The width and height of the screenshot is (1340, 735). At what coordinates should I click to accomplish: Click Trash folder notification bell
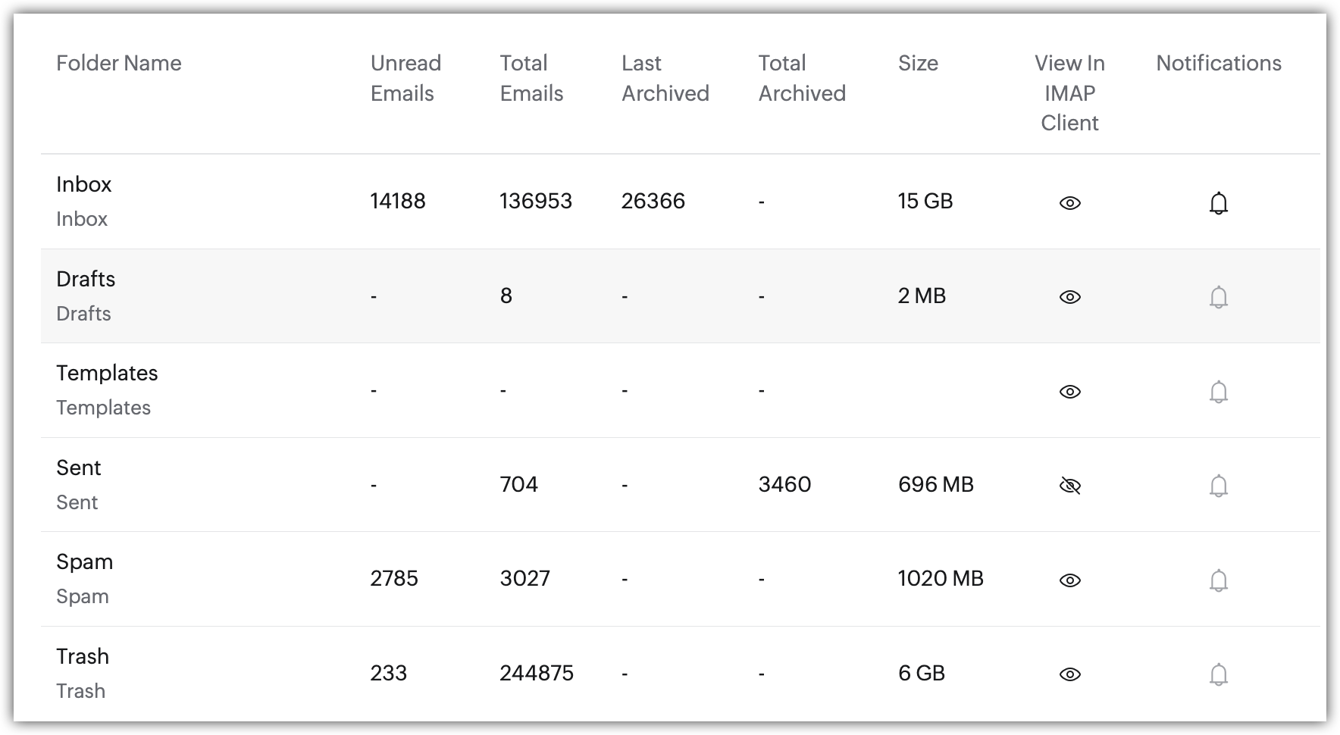click(x=1218, y=674)
